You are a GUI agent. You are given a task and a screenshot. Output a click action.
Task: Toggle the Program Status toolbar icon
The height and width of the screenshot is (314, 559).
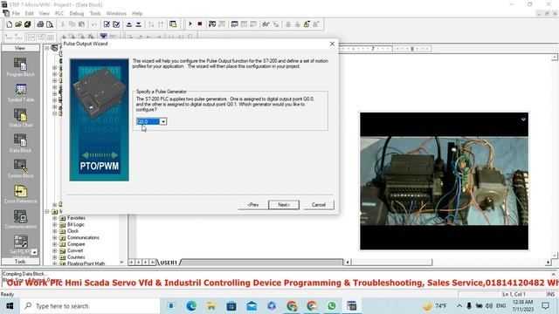(212, 24)
